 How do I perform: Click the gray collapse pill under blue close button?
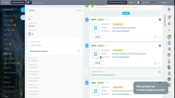(23, 17)
